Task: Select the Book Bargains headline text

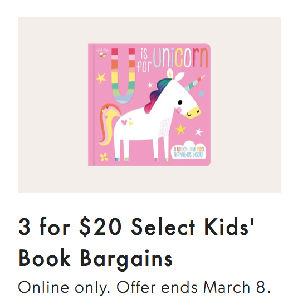Action: (x=96, y=259)
